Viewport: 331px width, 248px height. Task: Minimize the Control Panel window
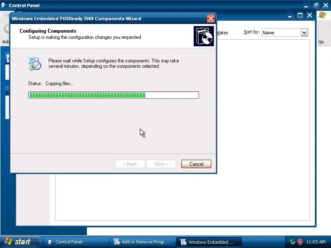306,5
